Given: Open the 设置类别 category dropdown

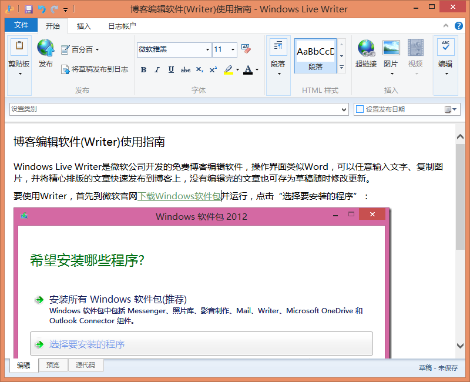Looking at the screenshot, I should pyautogui.click(x=344, y=109).
